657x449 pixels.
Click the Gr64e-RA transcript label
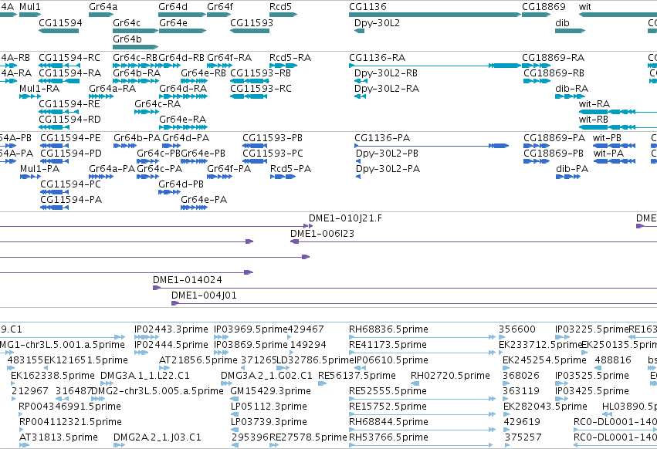182,120
